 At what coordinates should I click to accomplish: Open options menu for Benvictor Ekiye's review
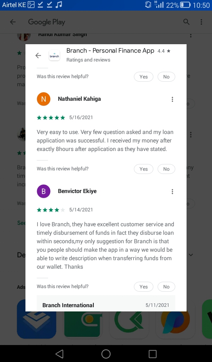[172, 192]
